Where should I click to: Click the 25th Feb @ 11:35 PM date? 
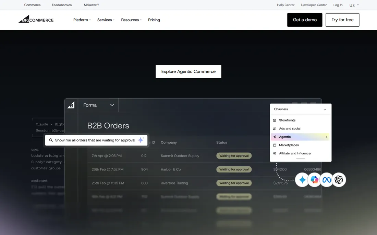click(108, 183)
